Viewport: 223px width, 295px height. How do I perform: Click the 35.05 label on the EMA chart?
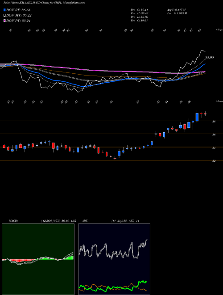click(x=210, y=57)
